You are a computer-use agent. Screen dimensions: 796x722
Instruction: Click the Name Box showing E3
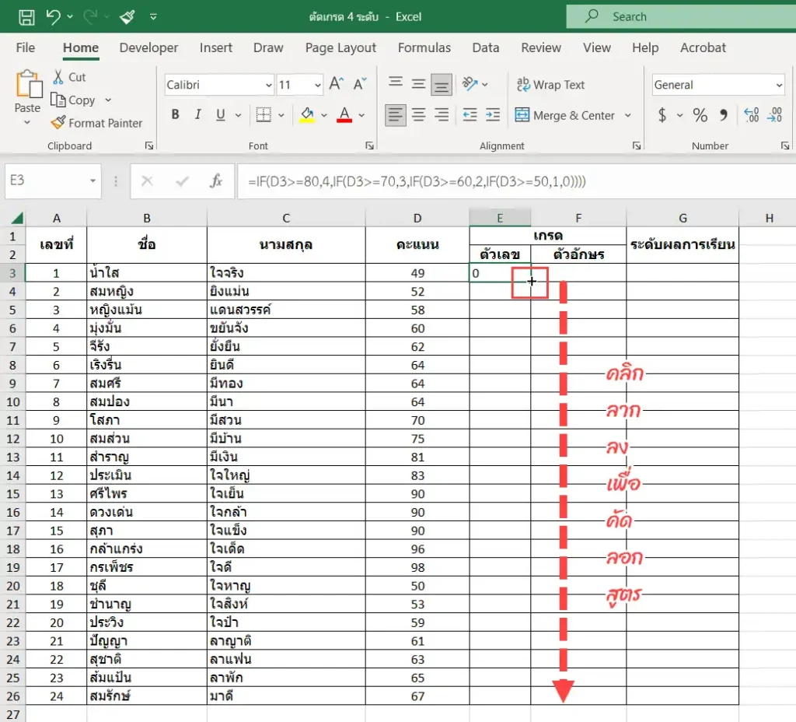click(x=47, y=180)
